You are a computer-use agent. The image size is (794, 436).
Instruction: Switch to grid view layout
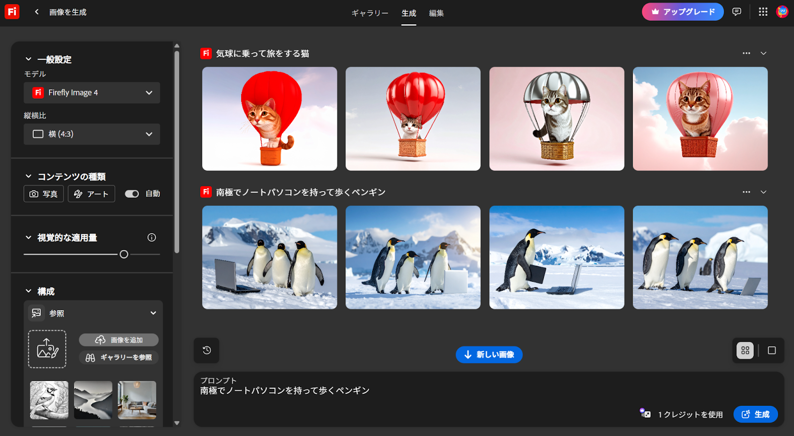click(x=745, y=351)
